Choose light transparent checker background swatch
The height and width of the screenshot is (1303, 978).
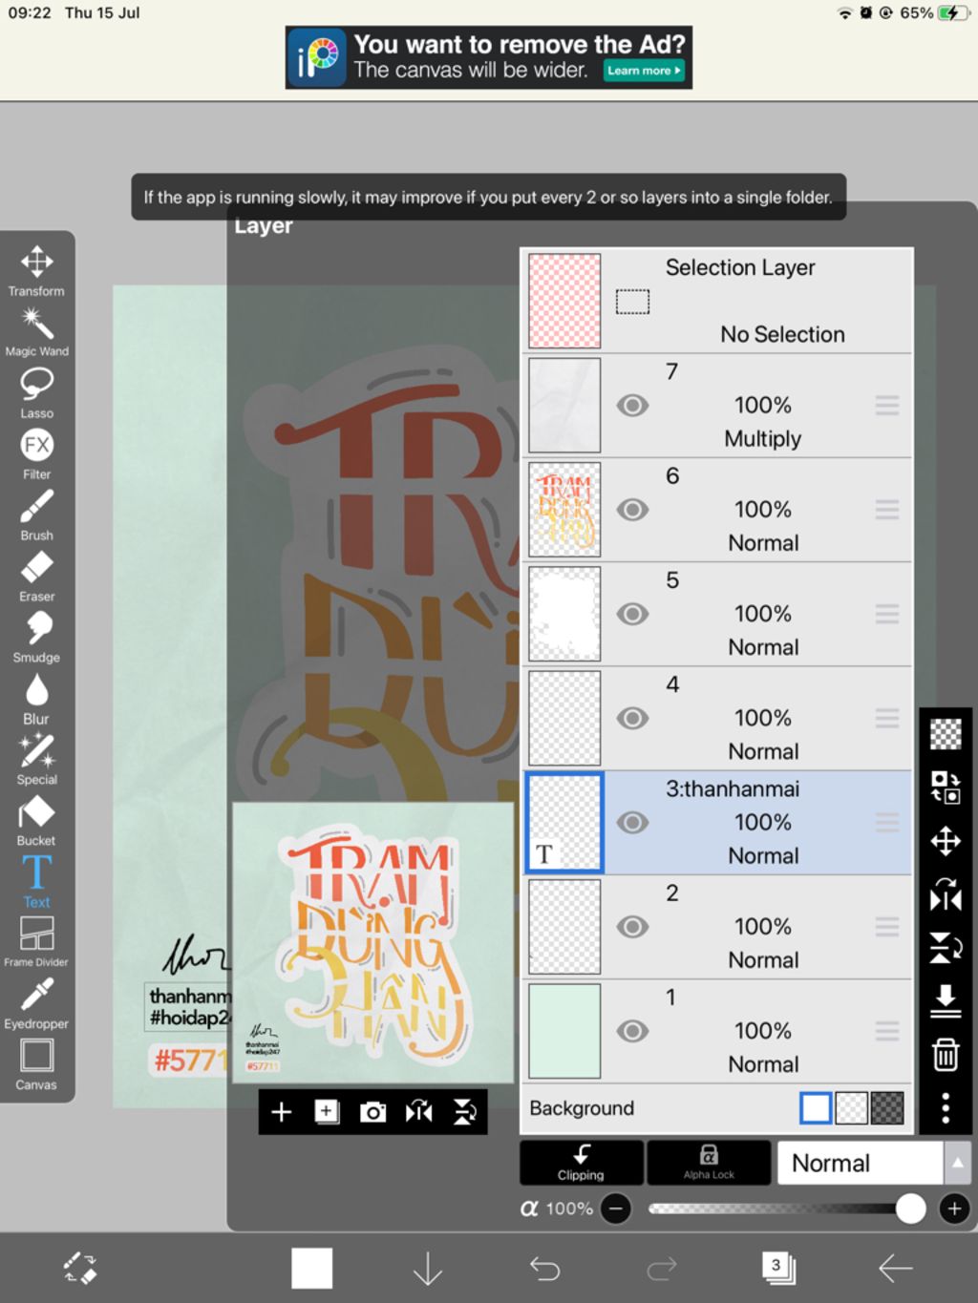pos(852,1108)
